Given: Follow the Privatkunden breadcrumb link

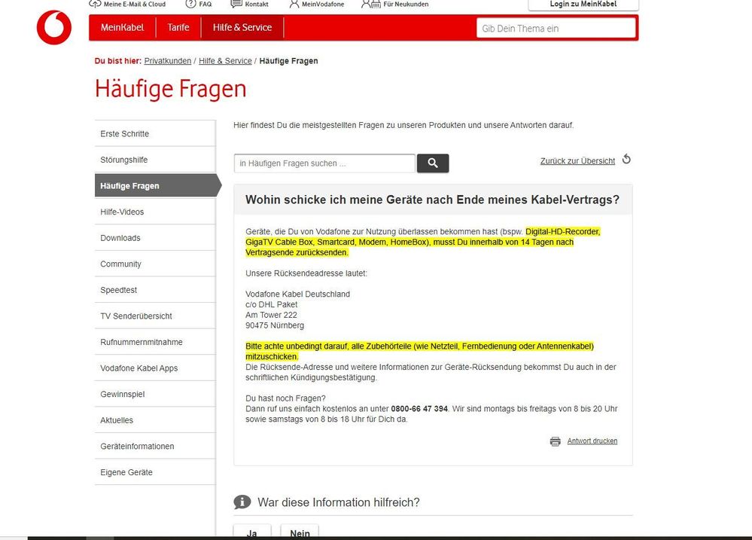Looking at the screenshot, I should [167, 61].
